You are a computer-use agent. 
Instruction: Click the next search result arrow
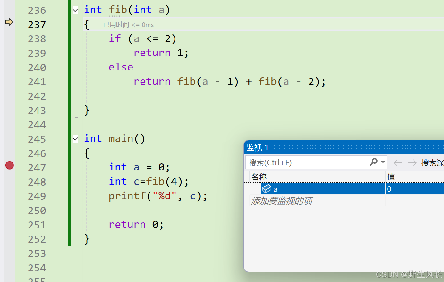tap(412, 163)
